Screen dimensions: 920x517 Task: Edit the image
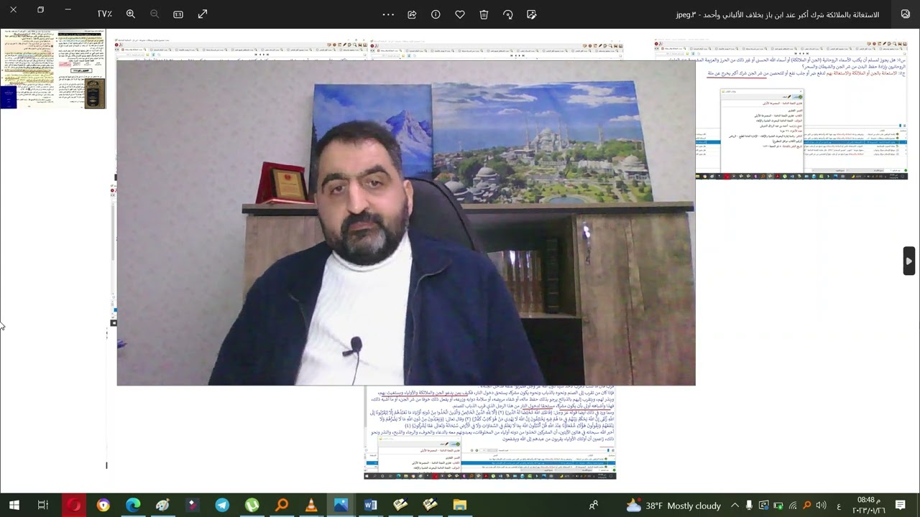point(532,14)
